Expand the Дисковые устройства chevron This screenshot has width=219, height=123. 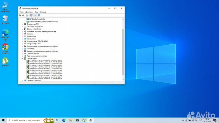click(x=22, y=26)
